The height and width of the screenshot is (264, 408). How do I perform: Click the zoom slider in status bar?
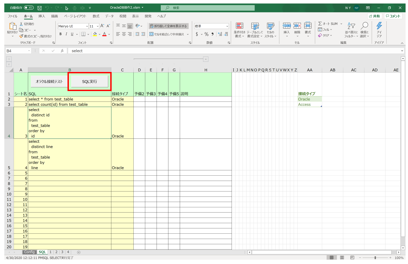[375, 258]
